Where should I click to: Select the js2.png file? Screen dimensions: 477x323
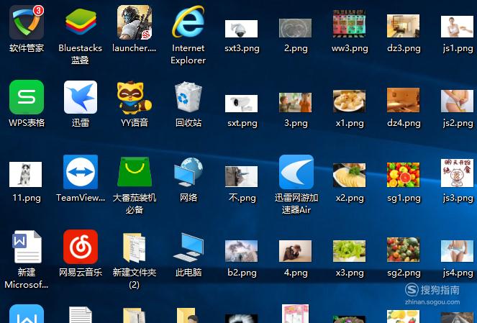[457, 101]
